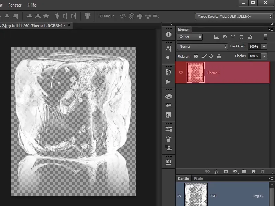Open the History panel icon

pyautogui.click(x=168, y=72)
